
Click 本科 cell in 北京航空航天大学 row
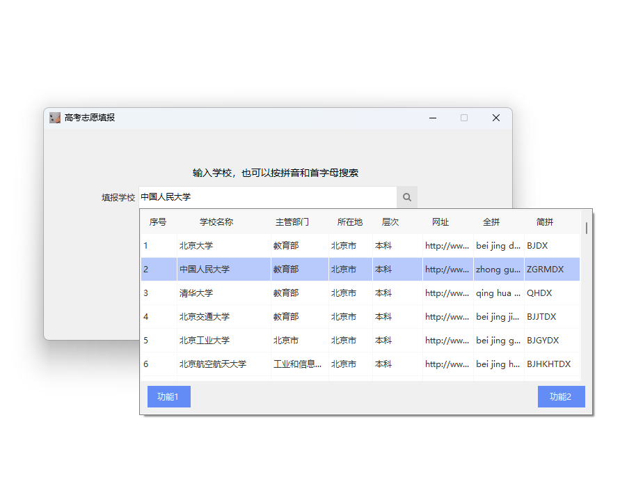tap(397, 364)
